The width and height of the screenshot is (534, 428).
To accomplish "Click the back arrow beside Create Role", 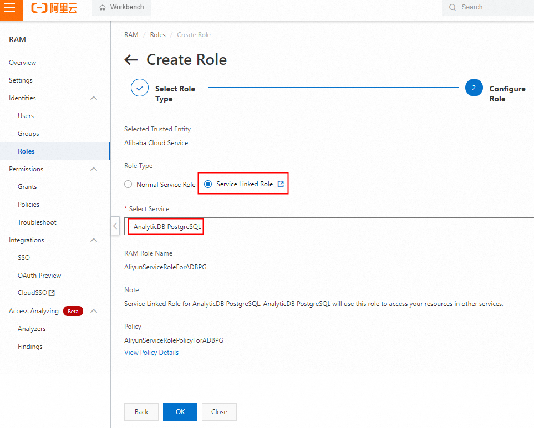I will click(131, 60).
